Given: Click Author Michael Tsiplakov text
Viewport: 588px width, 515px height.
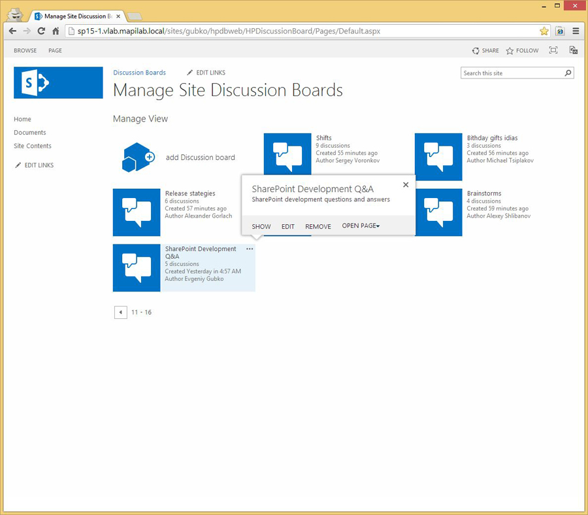Looking at the screenshot, I should pos(500,160).
